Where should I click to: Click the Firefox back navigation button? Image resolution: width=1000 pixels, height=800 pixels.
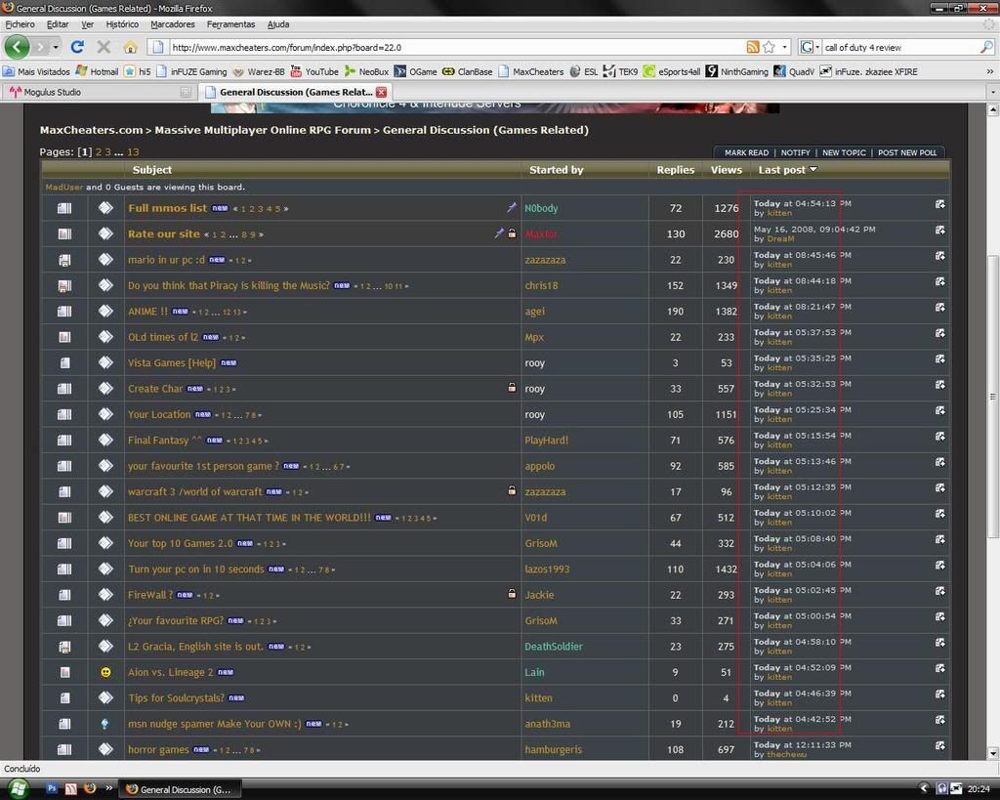pos(18,46)
